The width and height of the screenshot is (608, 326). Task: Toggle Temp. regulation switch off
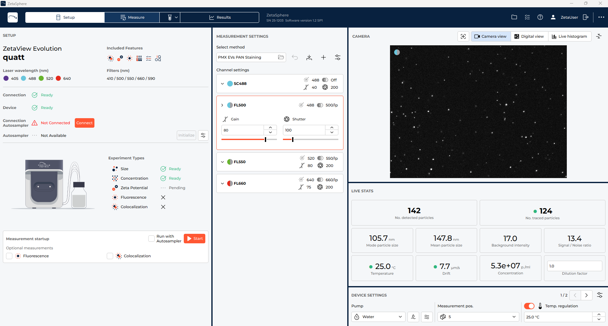(x=529, y=306)
